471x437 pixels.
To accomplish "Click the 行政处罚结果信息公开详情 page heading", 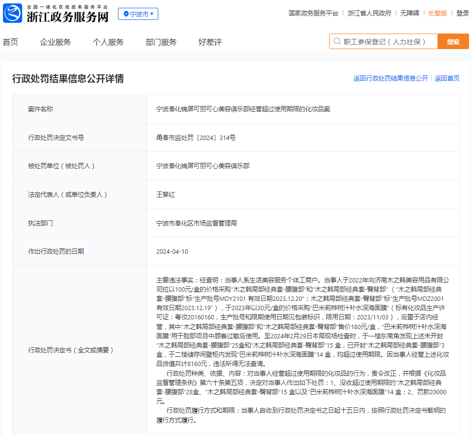I will [68, 79].
